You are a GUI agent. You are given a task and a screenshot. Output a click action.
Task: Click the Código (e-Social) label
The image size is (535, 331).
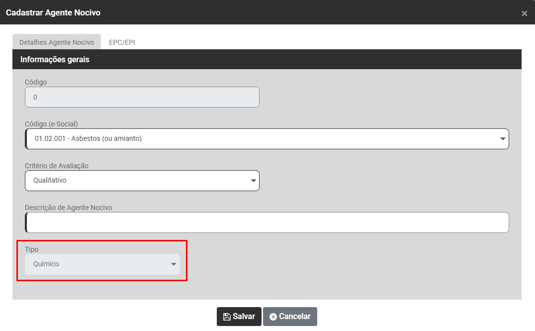coord(51,123)
